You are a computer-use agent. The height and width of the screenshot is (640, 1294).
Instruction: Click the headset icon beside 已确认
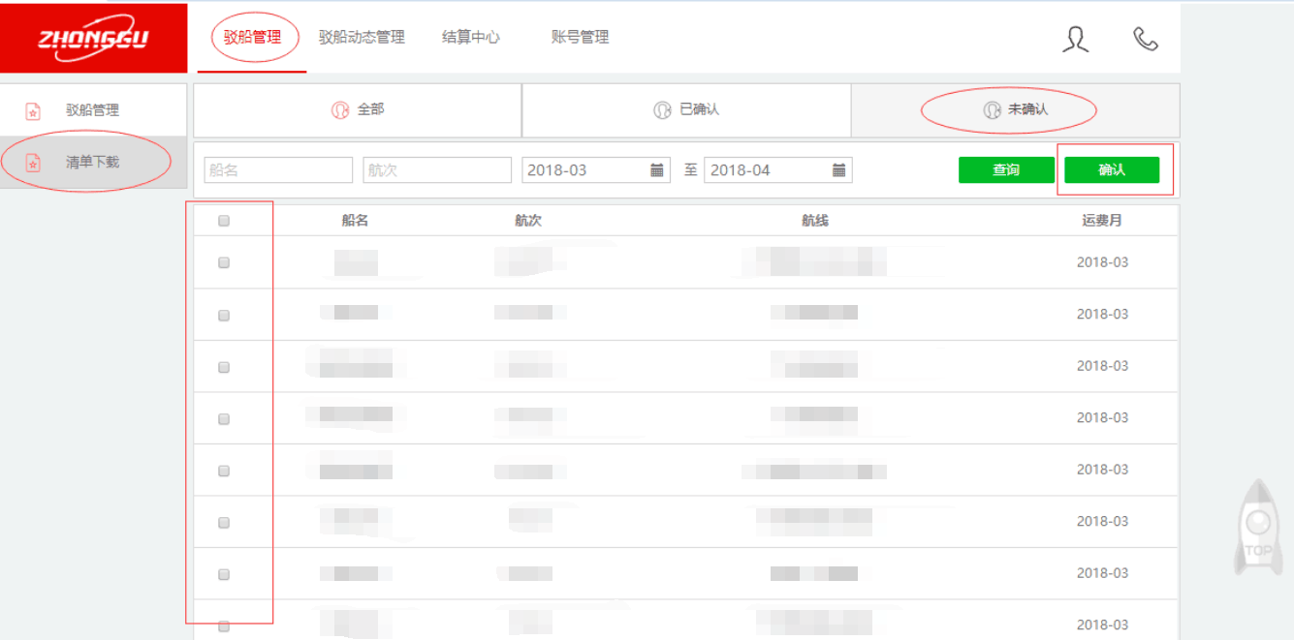pos(662,110)
